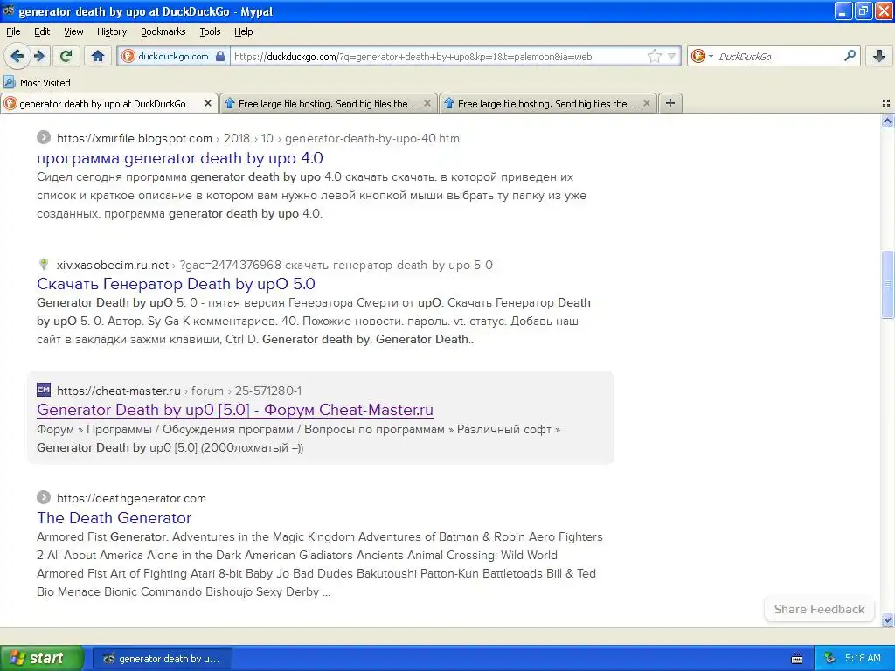Click the Mypal title bar application icon
The height and width of the screenshot is (671, 895).
[9, 10]
